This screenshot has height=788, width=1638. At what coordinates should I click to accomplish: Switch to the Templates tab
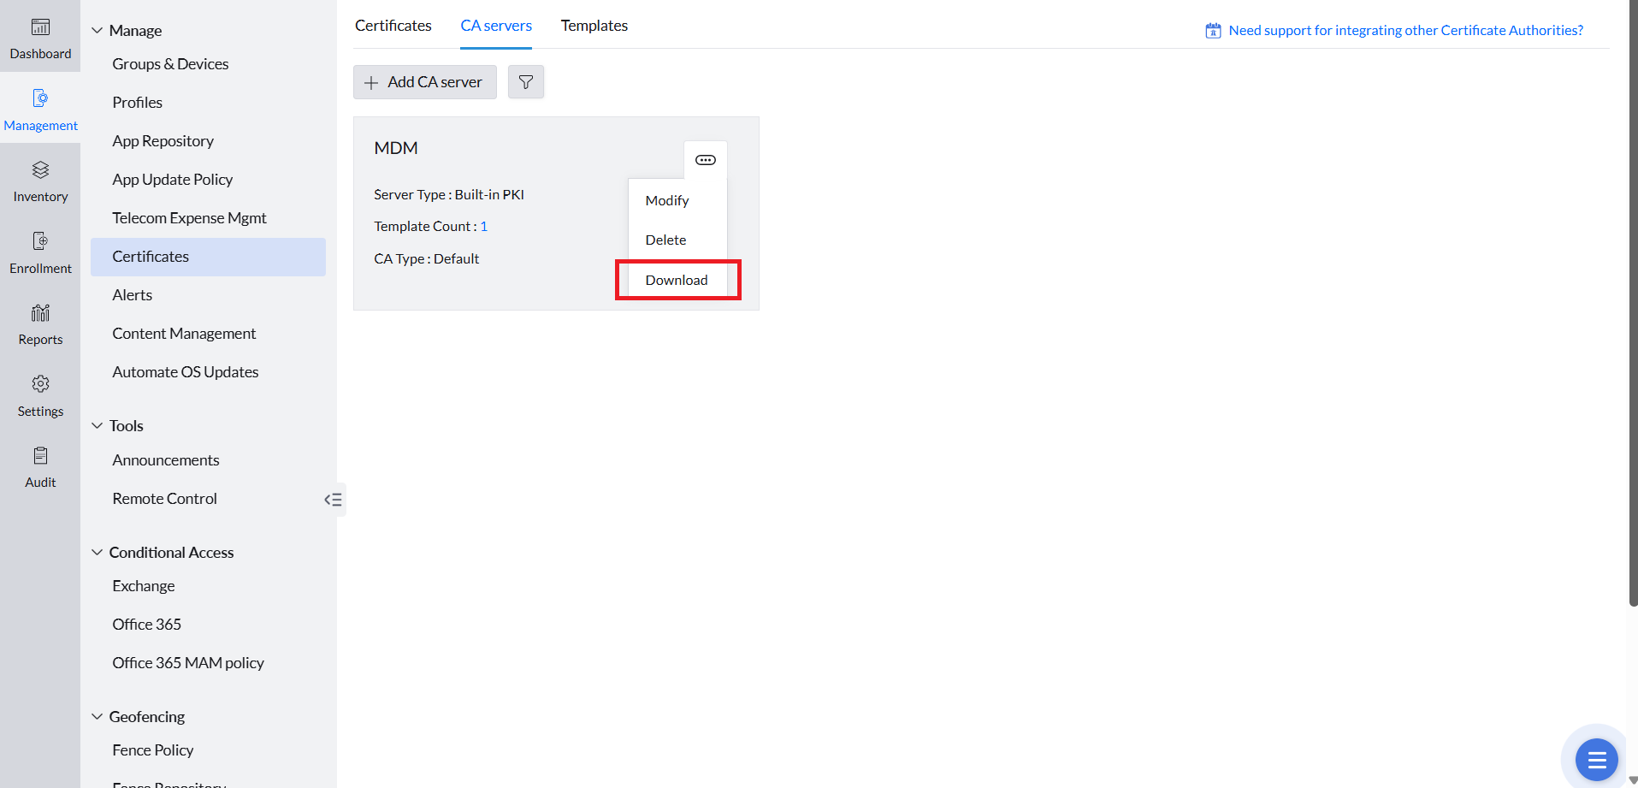point(594,26)
